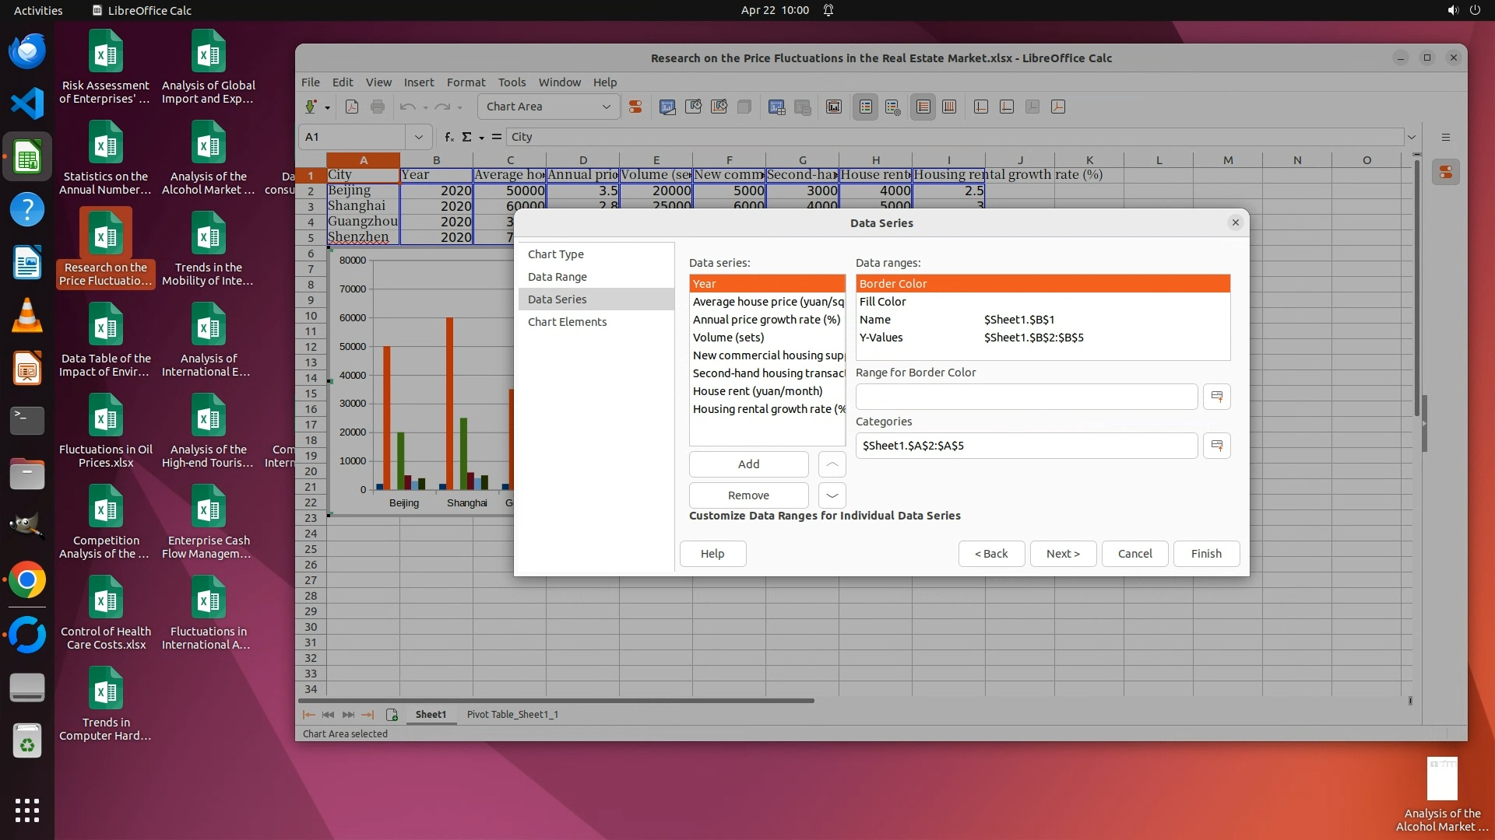Open the Chart Area element dropdown

(606, 107)
